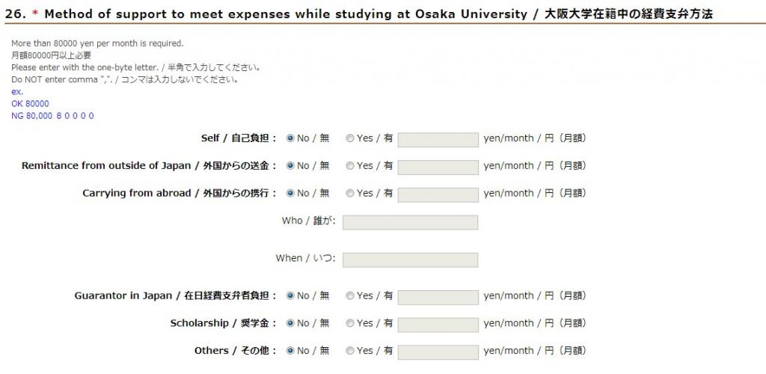Click the Who text field
Screen dimensions: 766x374
pos(410,222)
